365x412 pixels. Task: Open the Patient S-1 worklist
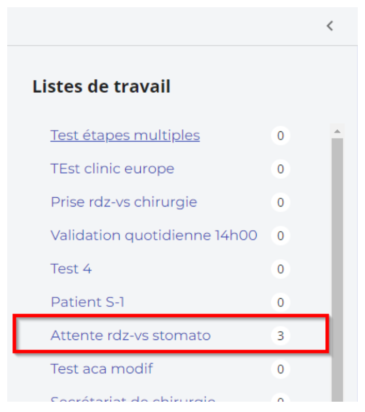point(88,302)
